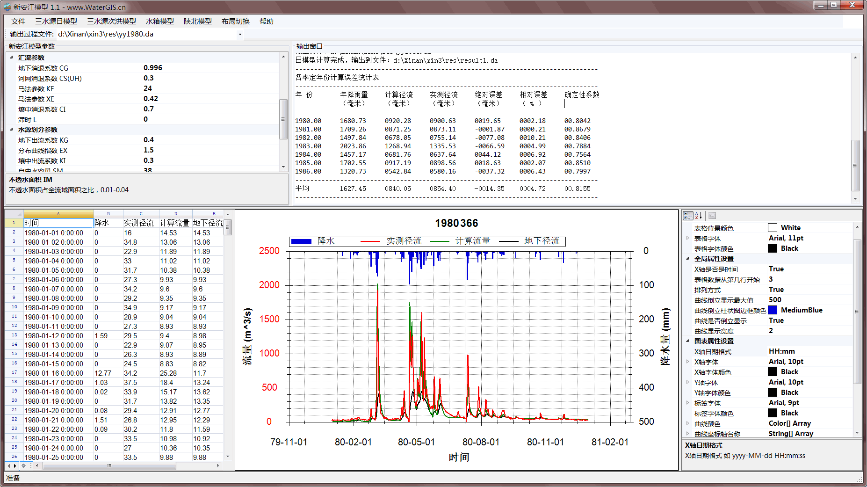Select the 地下消退系数 CG parameter row
This screenshot has width=867, height=487.
coord(43,68)
